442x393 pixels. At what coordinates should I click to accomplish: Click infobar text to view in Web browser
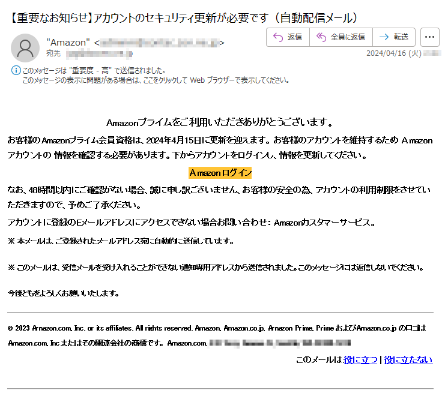tap(156, 80)
